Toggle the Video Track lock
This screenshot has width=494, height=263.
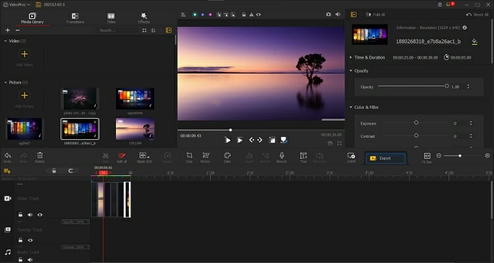(x=20, y=215)
